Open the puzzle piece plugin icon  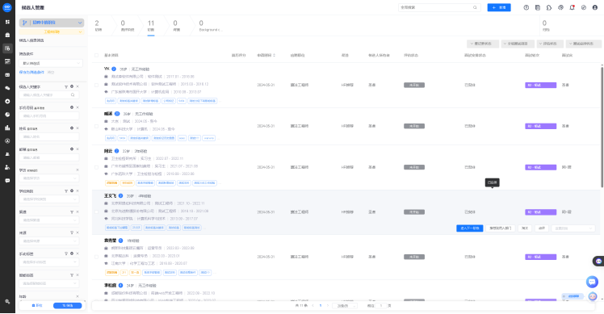(549, 7)
